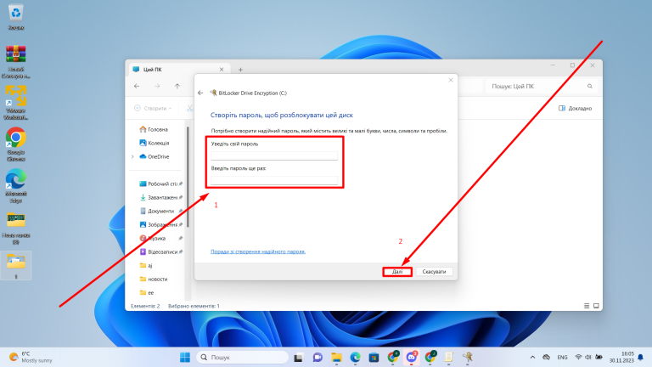Open the Chat app on taskbar
Screen dimensions: 652x367
pos(318,357)
